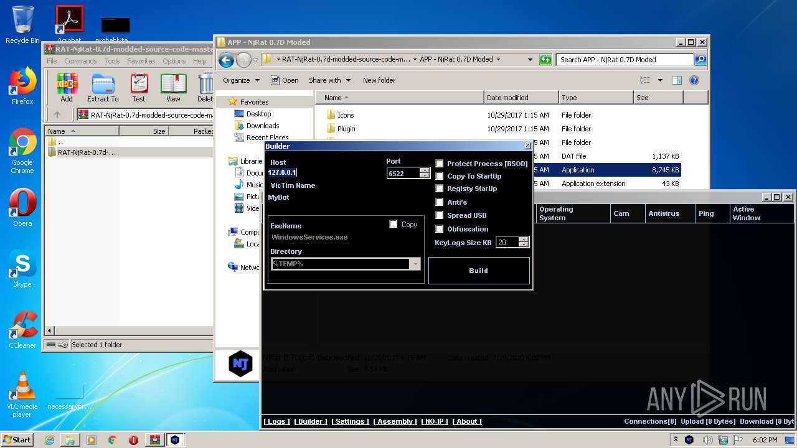Click the NjRat taskbar icon
Image resolution: width=797 pixels, height=448 pixels.
(175, 440)
